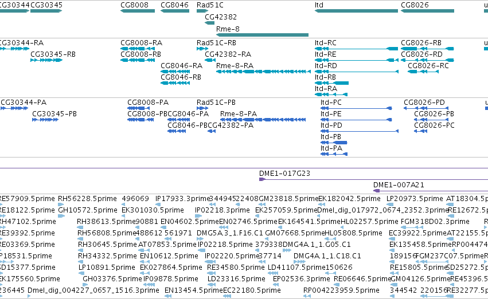Click EST RH30645.5prime label

click(x=107, y=245)
